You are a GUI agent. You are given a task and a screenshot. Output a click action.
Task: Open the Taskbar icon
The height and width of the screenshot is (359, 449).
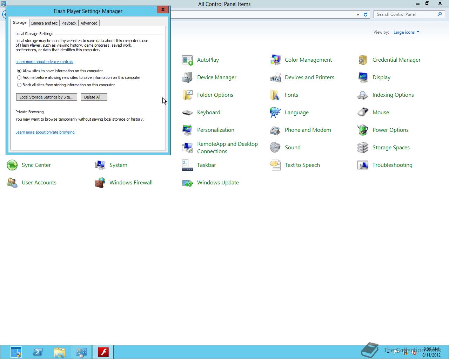tap(187, 165)
